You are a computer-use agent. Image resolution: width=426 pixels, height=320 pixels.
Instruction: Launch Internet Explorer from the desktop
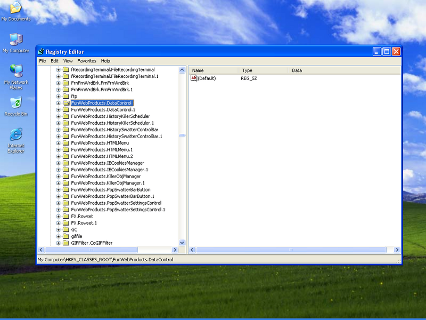(x=16, y=140)
